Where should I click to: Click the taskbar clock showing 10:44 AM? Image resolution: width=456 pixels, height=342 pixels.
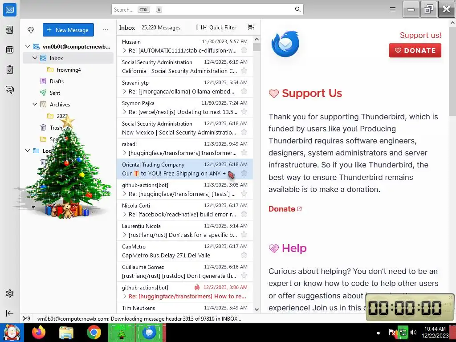435,332
